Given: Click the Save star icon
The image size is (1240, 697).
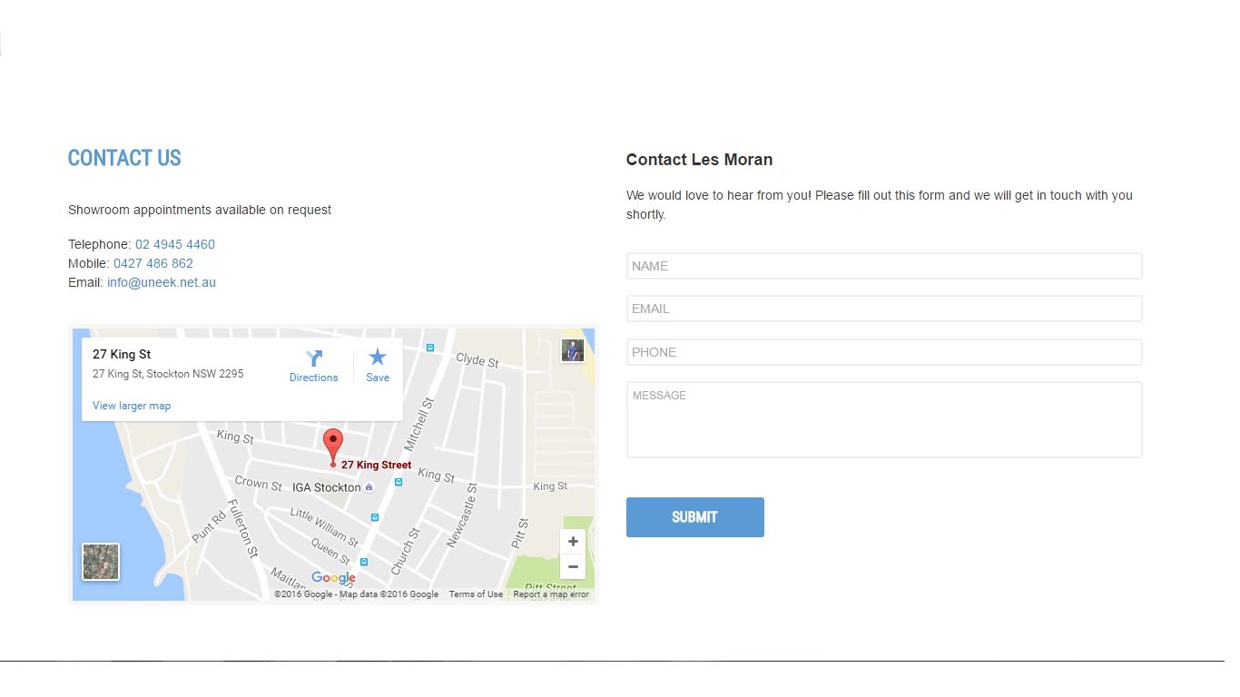Looking at the screenshot, I should (x=378, y=358).
